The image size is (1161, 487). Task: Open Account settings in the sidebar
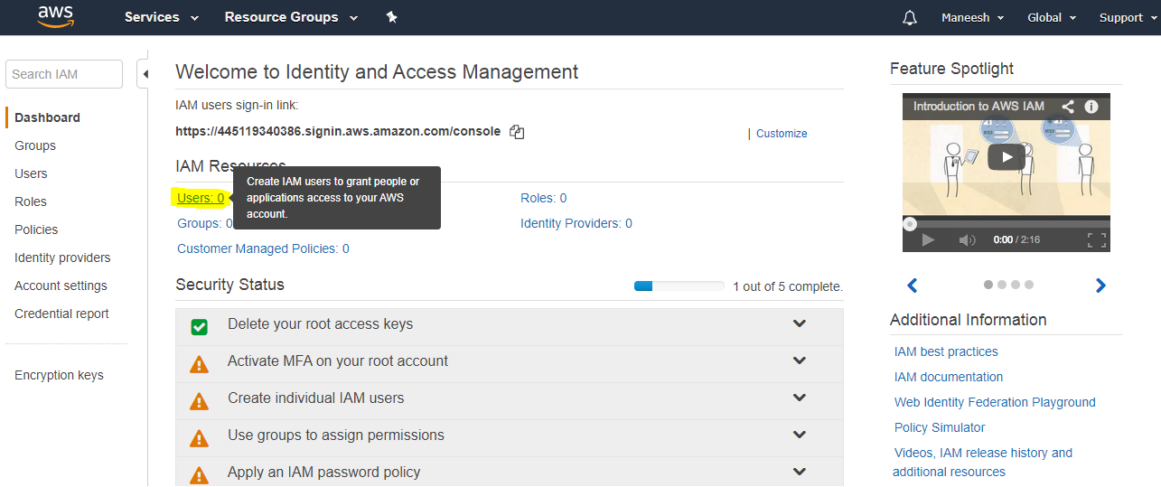pos(61,286)
